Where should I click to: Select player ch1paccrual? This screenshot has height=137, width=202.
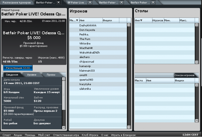[98, 62]
